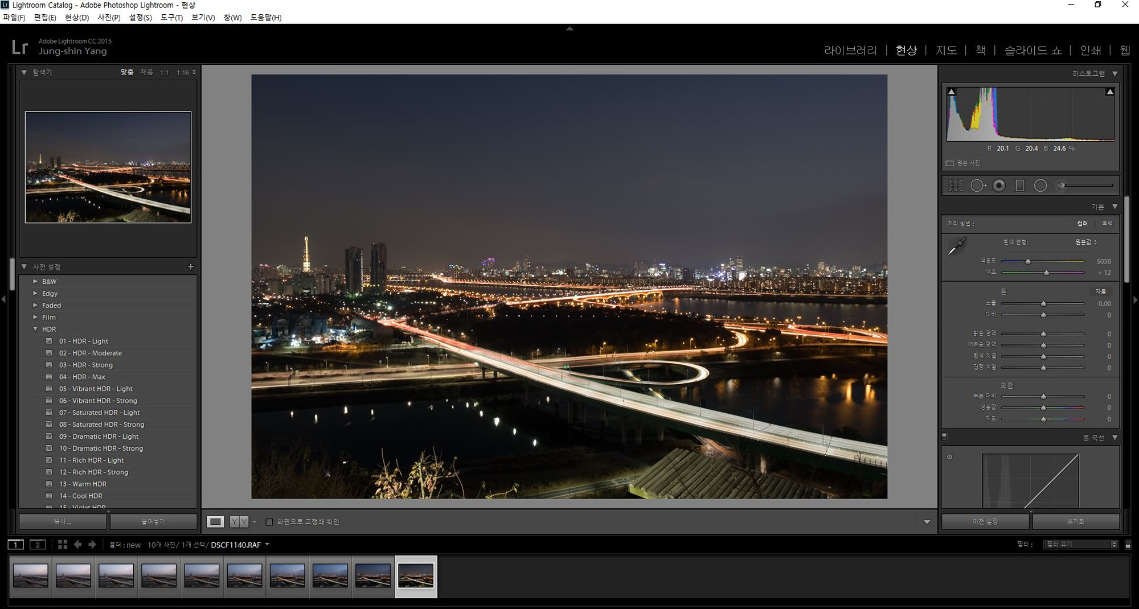The width and height of the screenshot is (1139, 609).
Task: Switch to the 라이브러리 module
Action: 850,51
